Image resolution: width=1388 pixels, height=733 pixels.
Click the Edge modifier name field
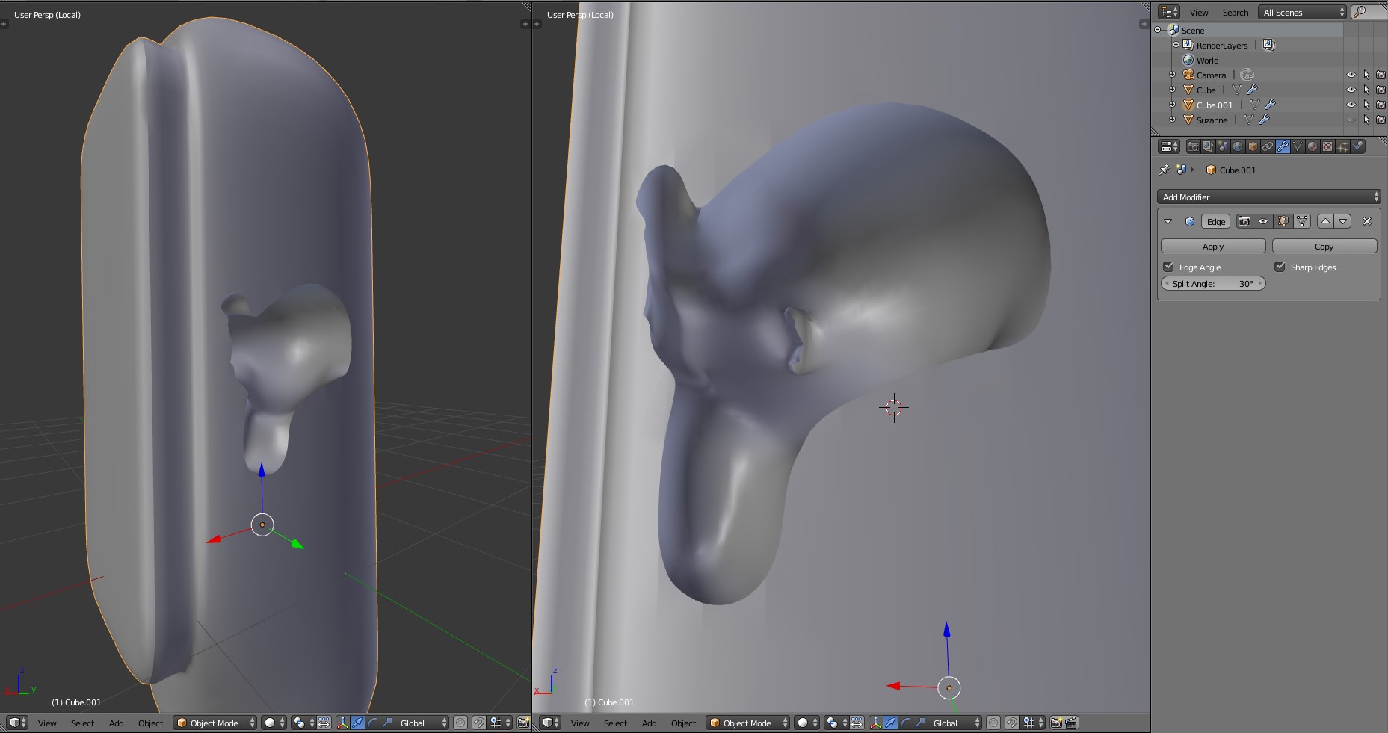(x=1216, y=221)
